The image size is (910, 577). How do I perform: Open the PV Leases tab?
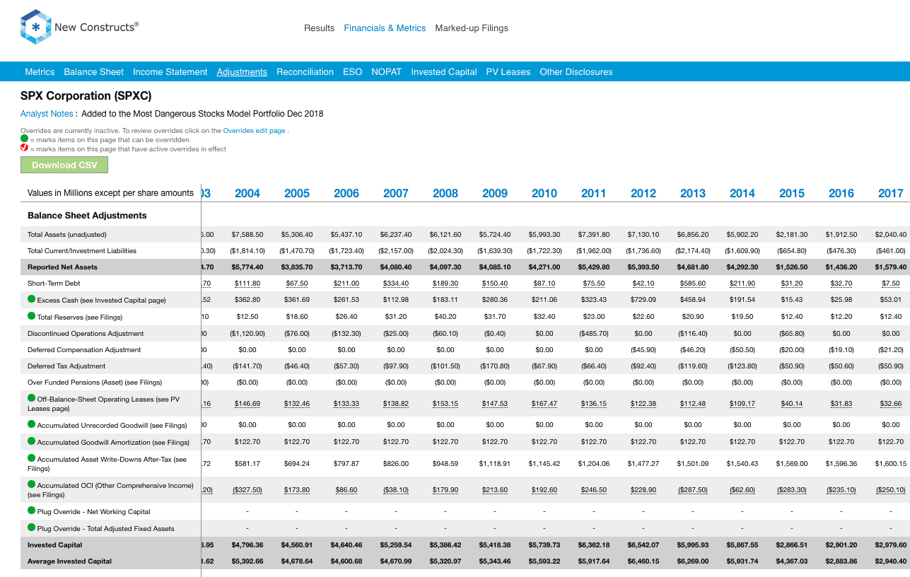click(x=508, y=72)
